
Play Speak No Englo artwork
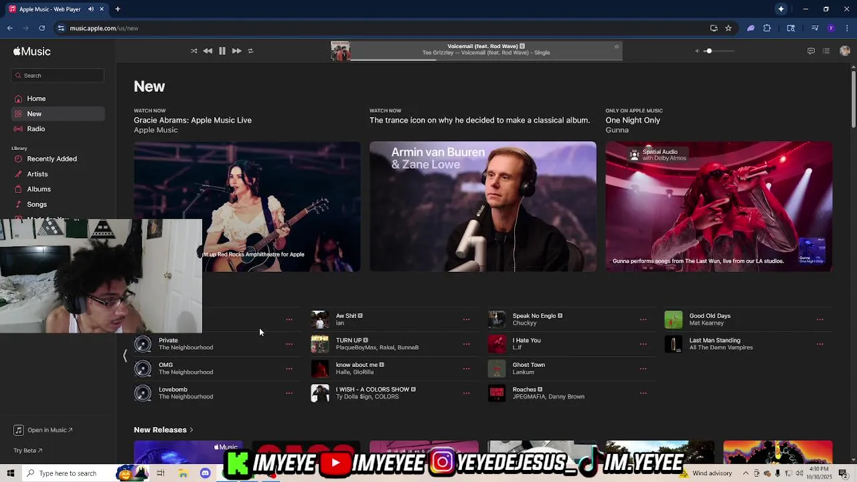point(497,319)
